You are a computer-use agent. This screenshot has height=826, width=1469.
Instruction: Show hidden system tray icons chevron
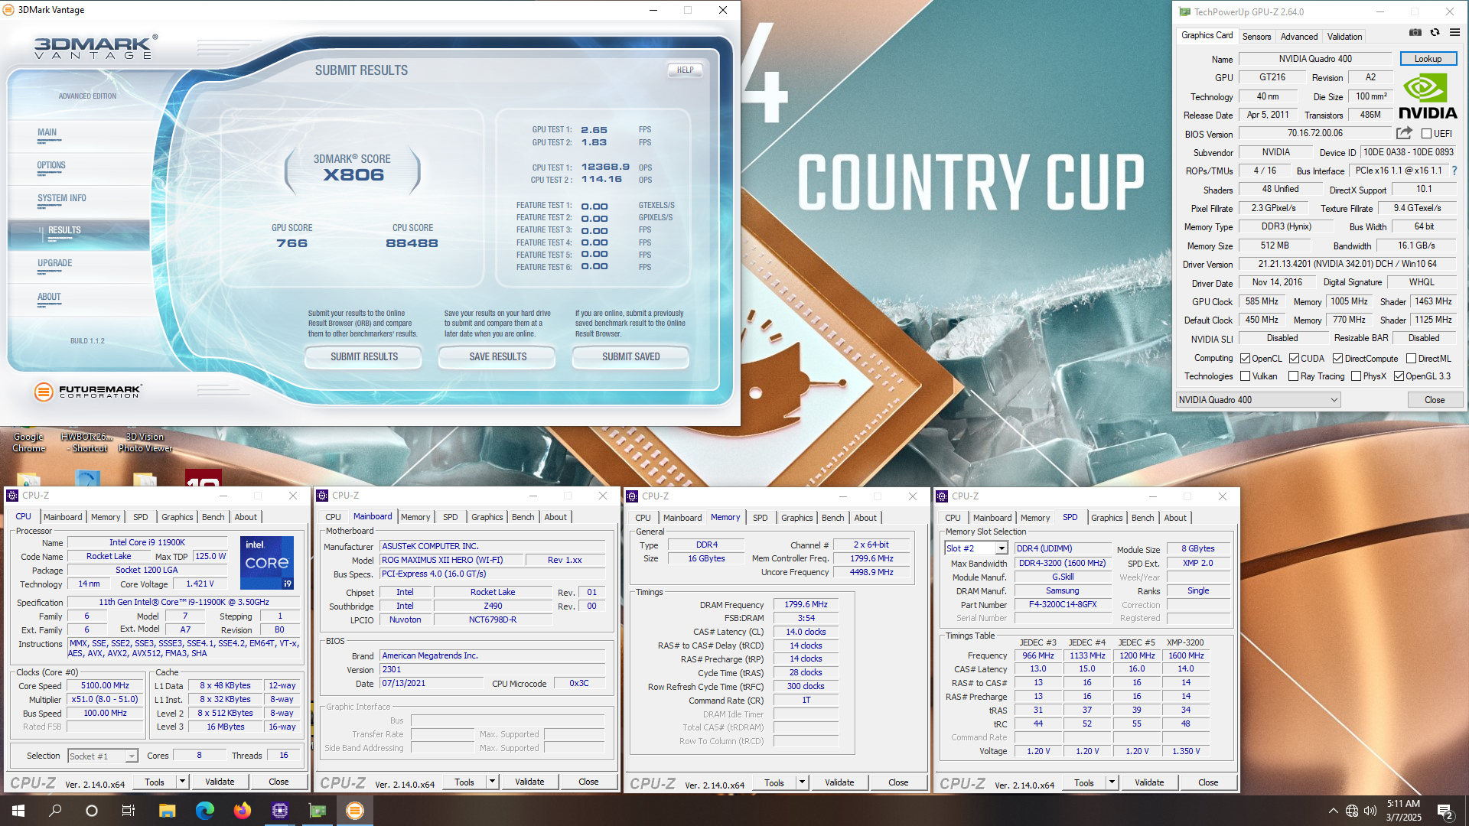pyautogui.click(x=1333, y=811)
